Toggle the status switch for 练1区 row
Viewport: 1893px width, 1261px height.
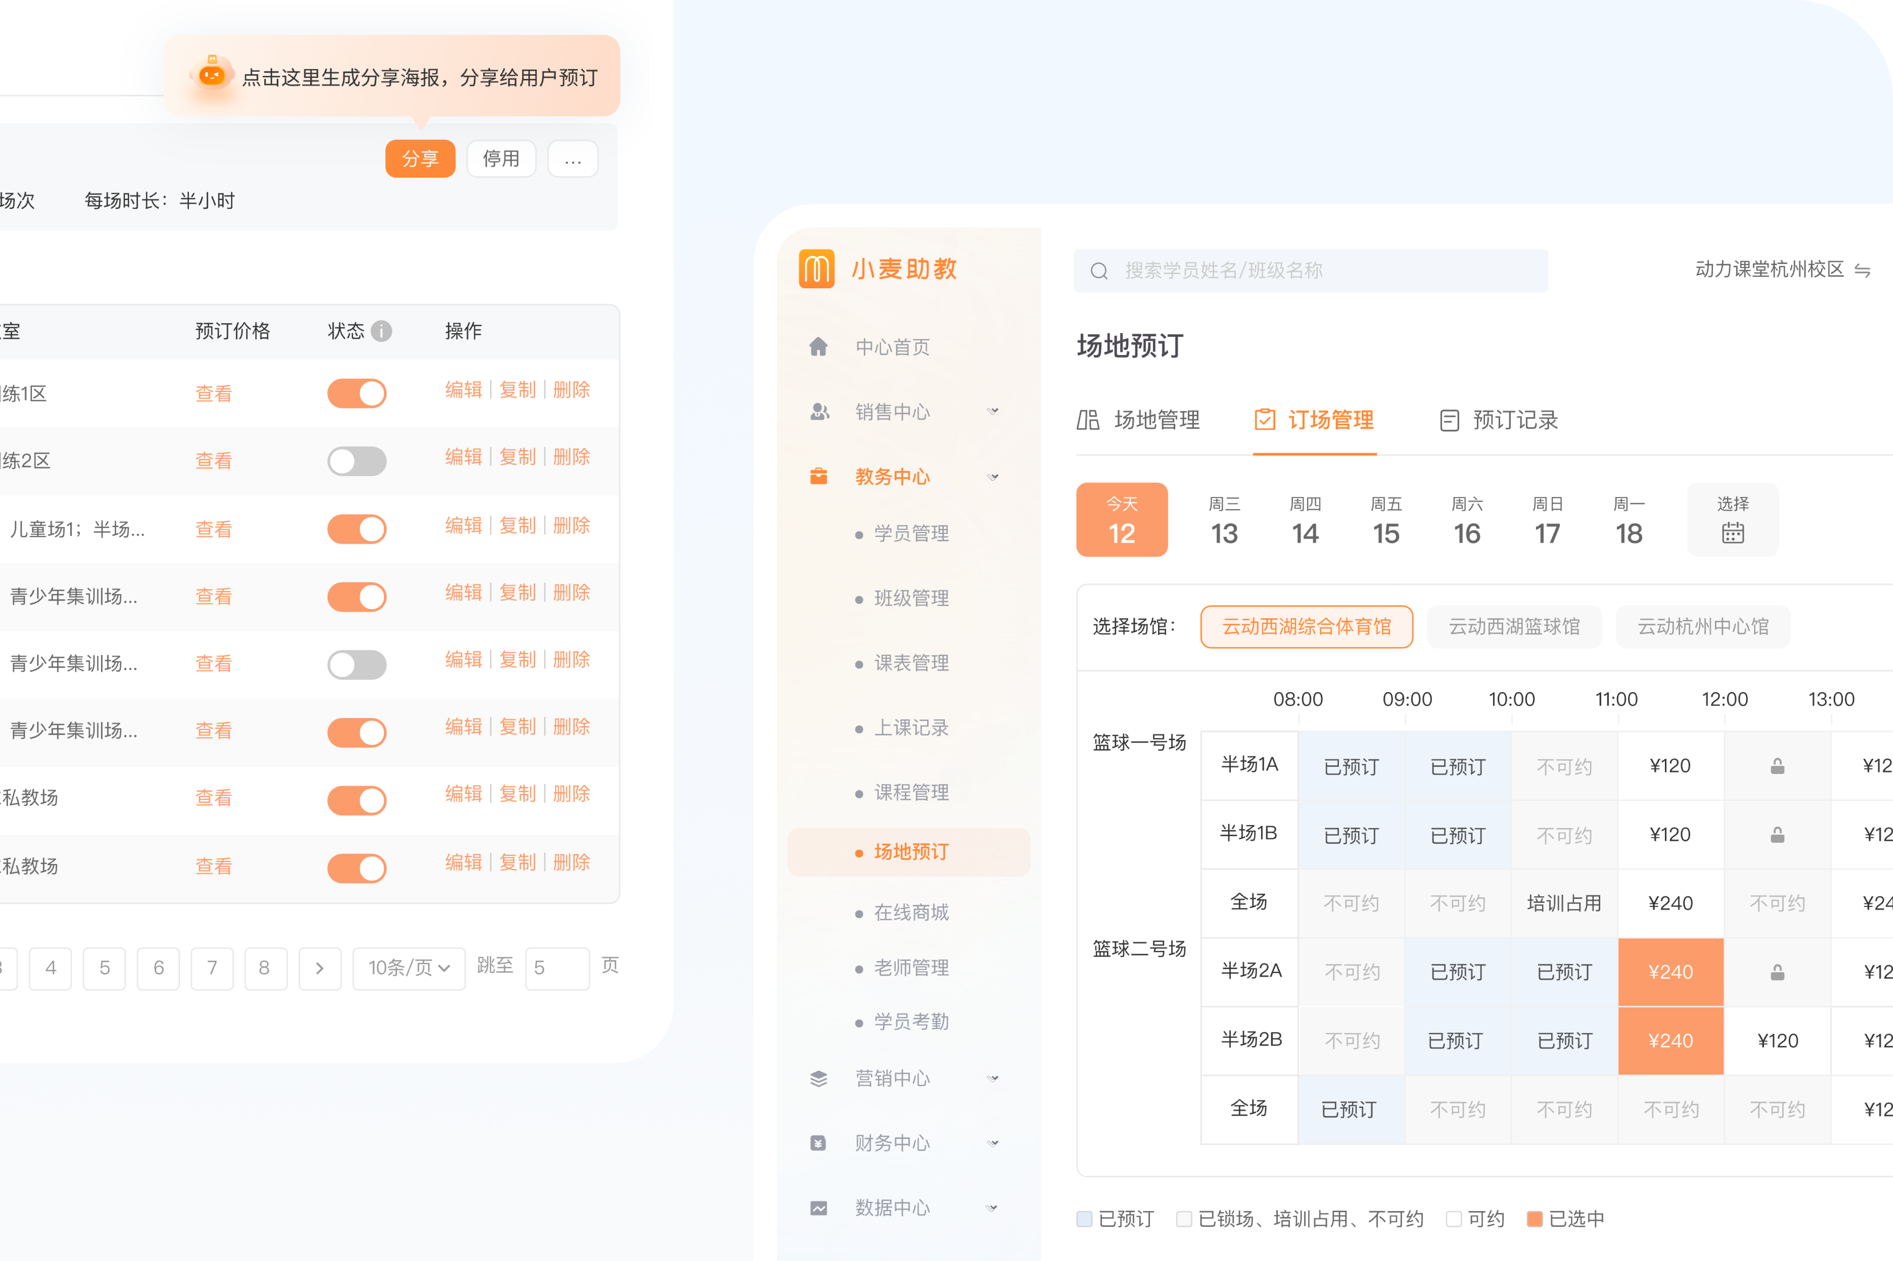[357, 394]
